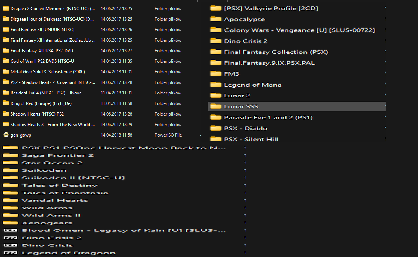Select the "FM3" folder name
Image resolution: width=418 pixels, height=257 pixels.
point(232,74)
